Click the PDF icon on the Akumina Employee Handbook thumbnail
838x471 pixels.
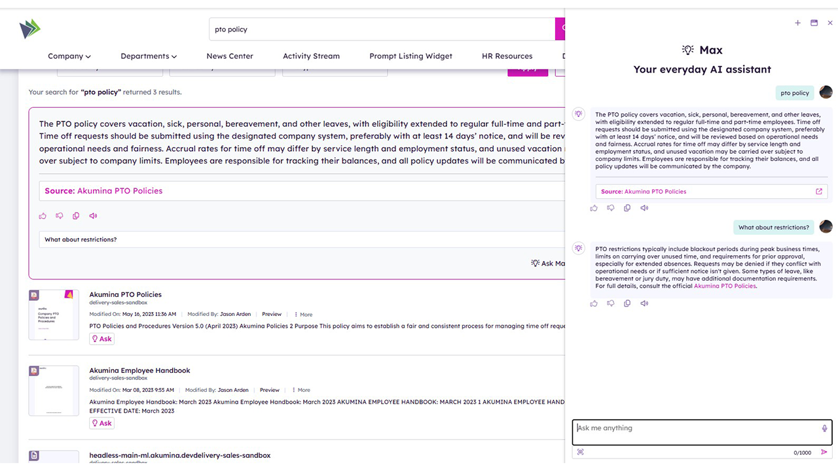coord(34,371)
